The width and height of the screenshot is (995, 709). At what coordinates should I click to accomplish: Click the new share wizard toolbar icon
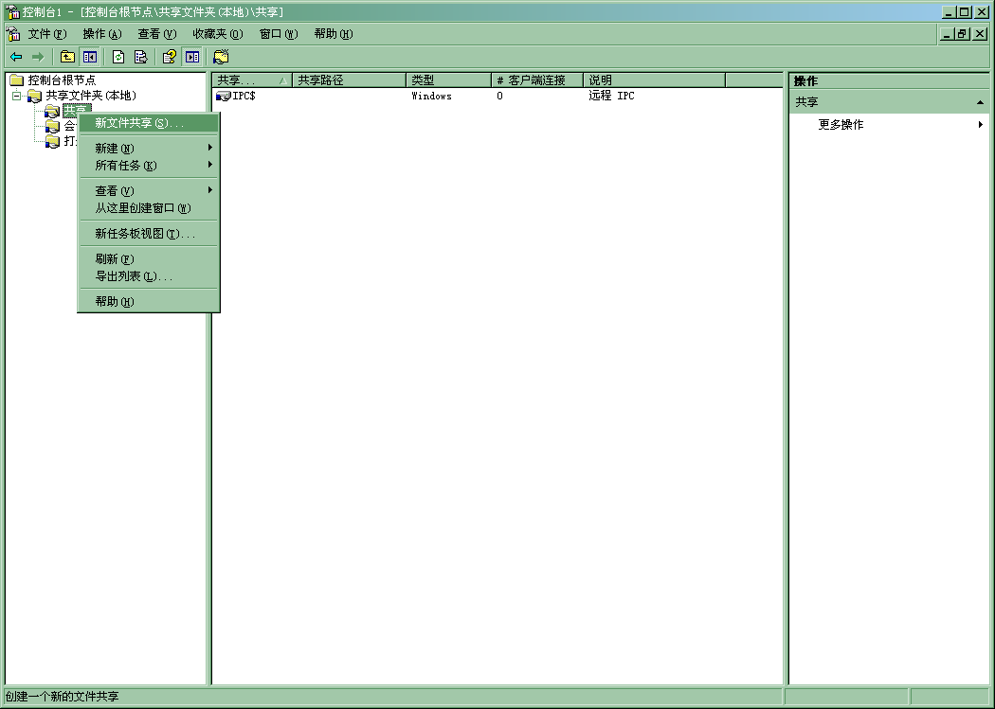click(221, 57)
